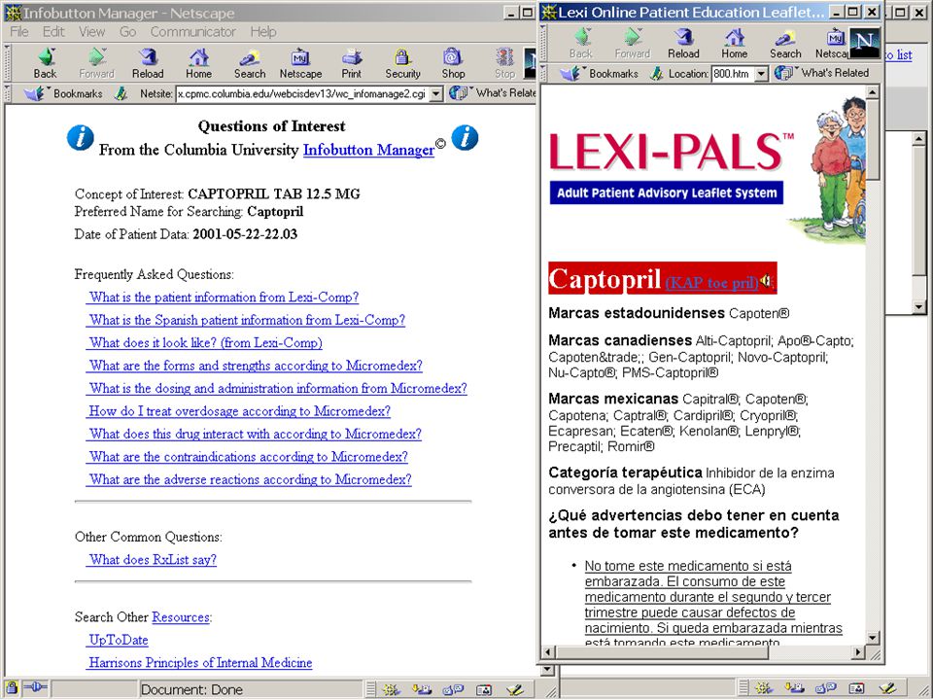Click My Netscape in the Infobutton Manager toolbar
933x700 pixels.
(300, 64)
